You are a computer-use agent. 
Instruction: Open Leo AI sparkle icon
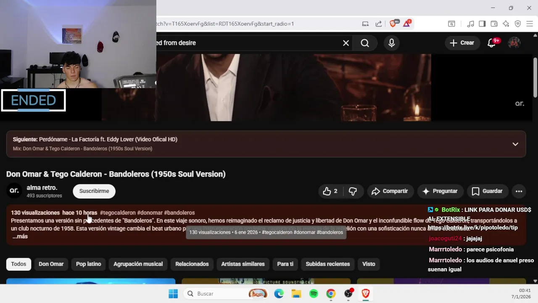506,24
